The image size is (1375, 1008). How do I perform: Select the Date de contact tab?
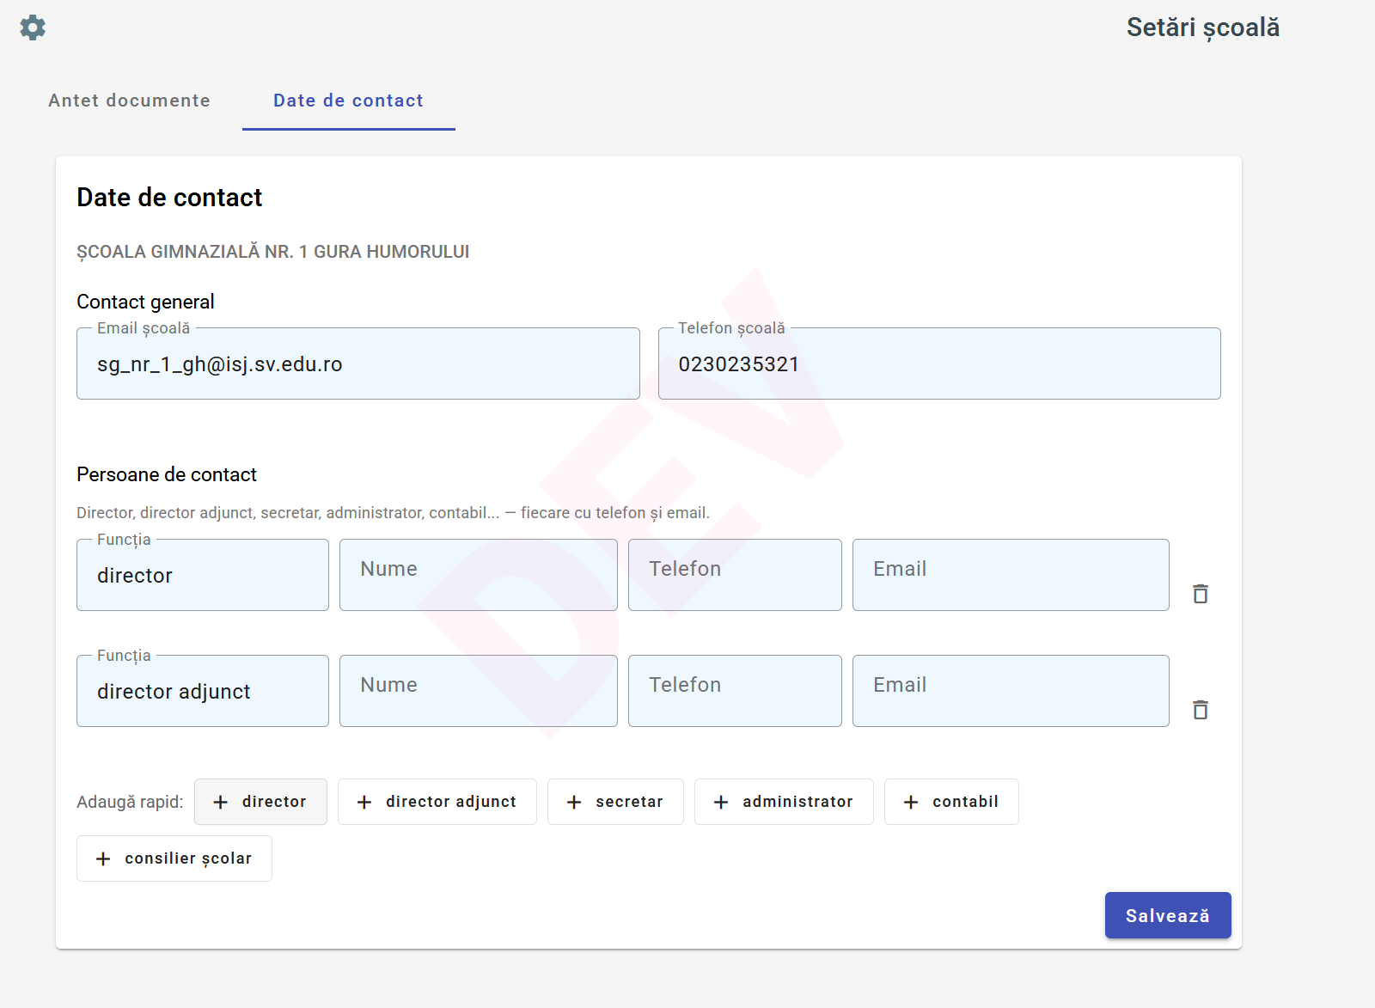pos(348,101)
